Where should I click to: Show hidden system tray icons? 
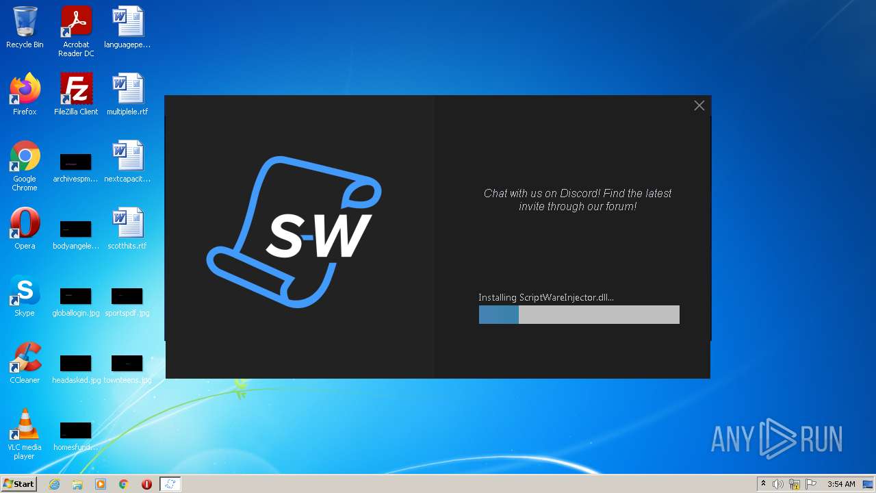point(763,484)
